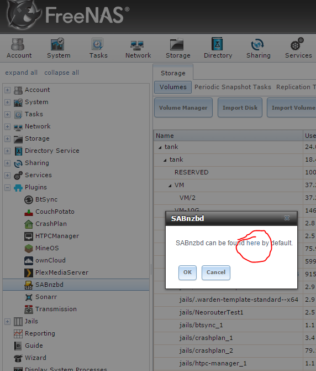Image resolution: width=316 pixels, height=371 pixels.
Task: Open the Guide icon in tree
Action: tap(18, 346)
